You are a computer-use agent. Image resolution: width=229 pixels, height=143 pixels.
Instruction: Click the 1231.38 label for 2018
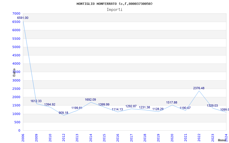pyautogui.click(x=145, y=108)
